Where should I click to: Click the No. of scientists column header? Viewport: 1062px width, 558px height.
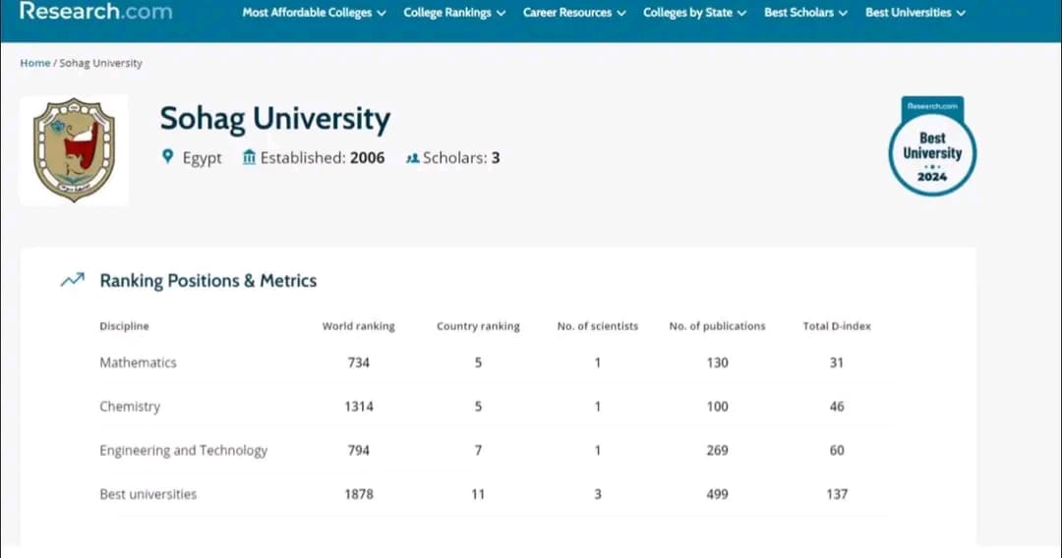click(x=598, y=326)
